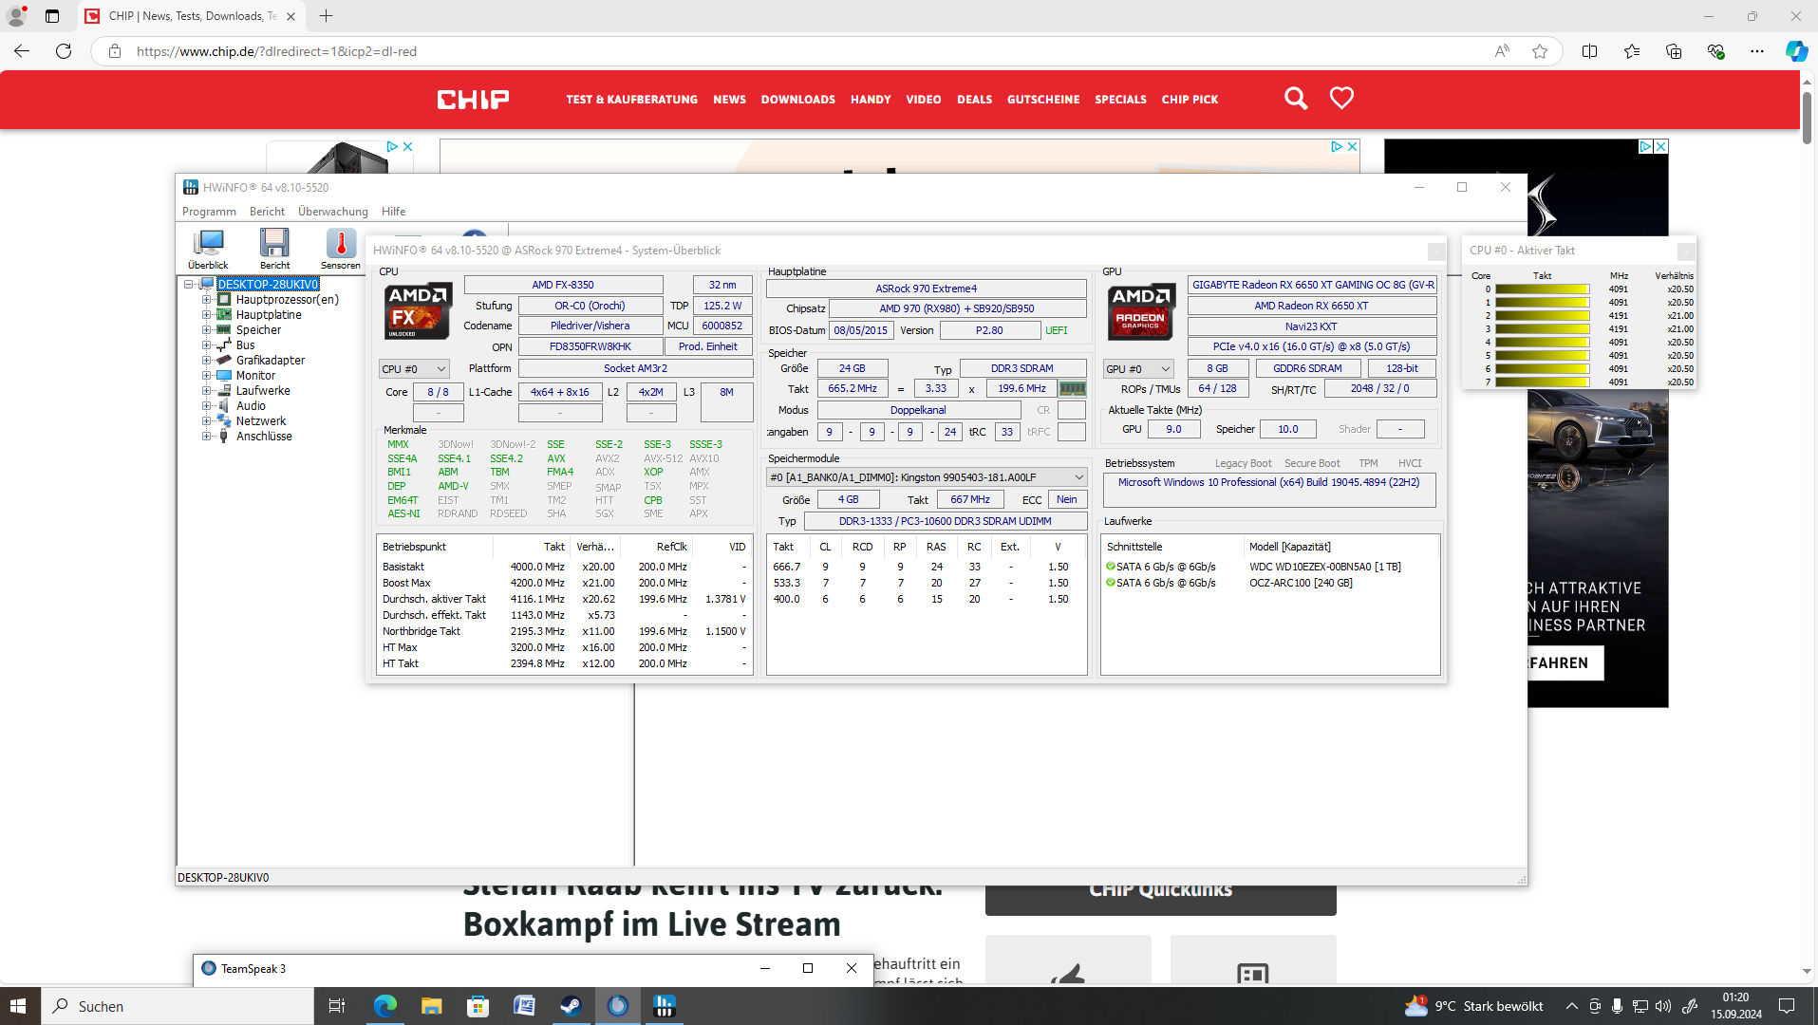Click the Core 3 clock bar
Image resolution: width=1818 pixels, height=1025 pixels.
click(x=1542, y=329)
